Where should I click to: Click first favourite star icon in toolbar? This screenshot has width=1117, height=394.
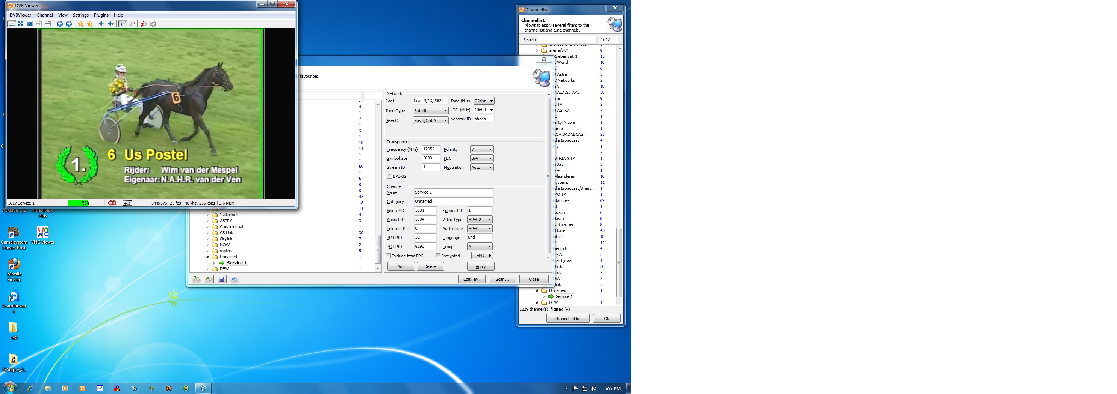click(x=81, y=24)
